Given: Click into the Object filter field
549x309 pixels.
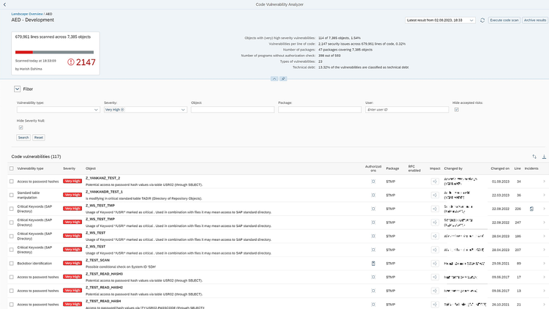Looking at the screenshot, I should 233,110.
